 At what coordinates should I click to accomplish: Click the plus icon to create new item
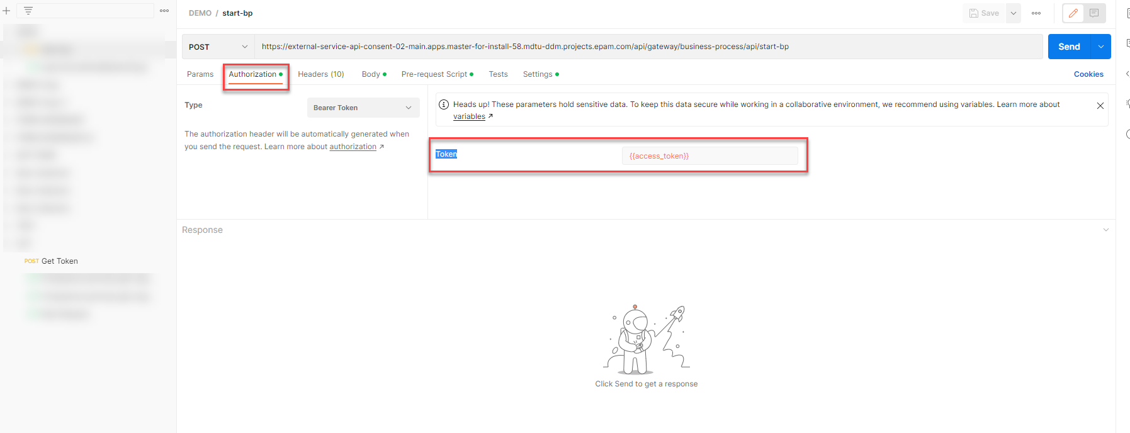[x=6, y=11]
